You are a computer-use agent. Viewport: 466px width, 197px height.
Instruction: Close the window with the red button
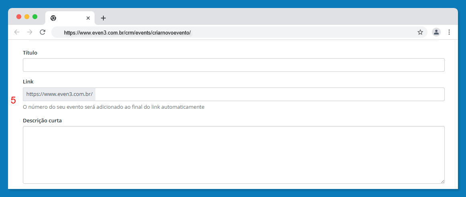19,16
